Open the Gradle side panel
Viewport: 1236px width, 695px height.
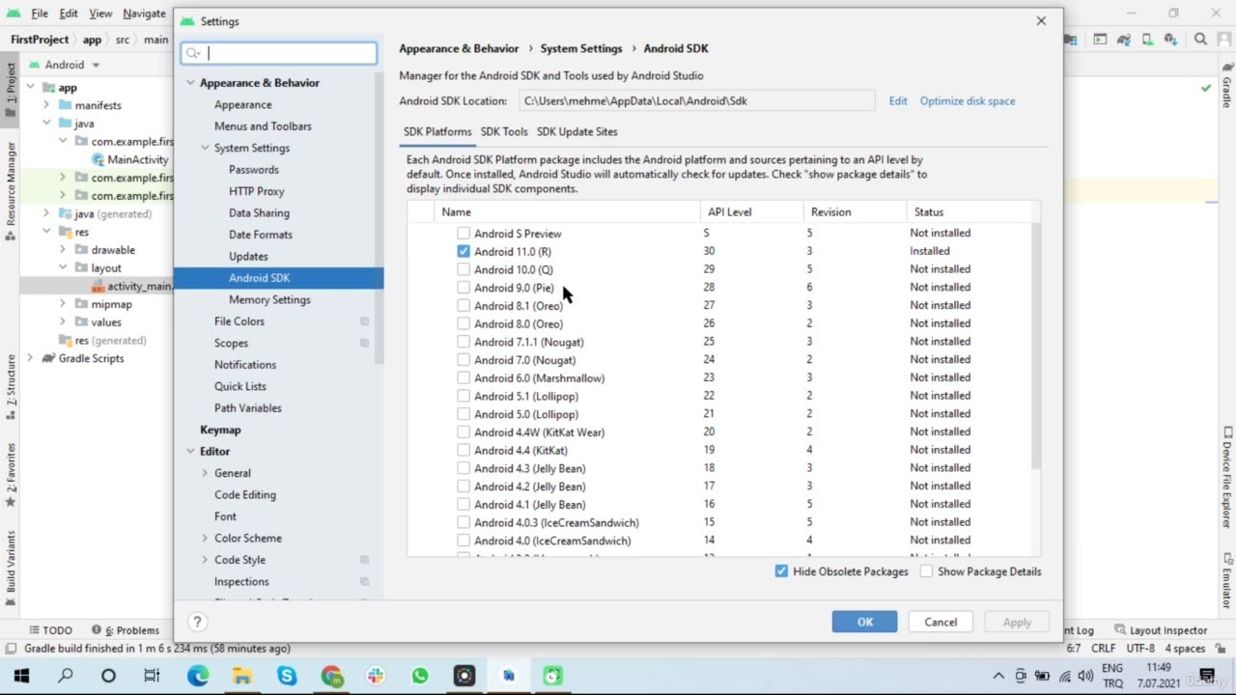point(1227,87)
